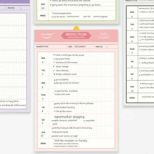
Task: Select 'hot pot for lunch' entry
Action: [x=61, y=132]
